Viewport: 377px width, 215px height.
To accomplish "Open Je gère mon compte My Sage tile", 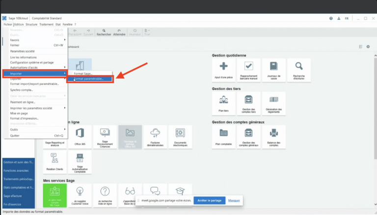I will click(55, 195).
